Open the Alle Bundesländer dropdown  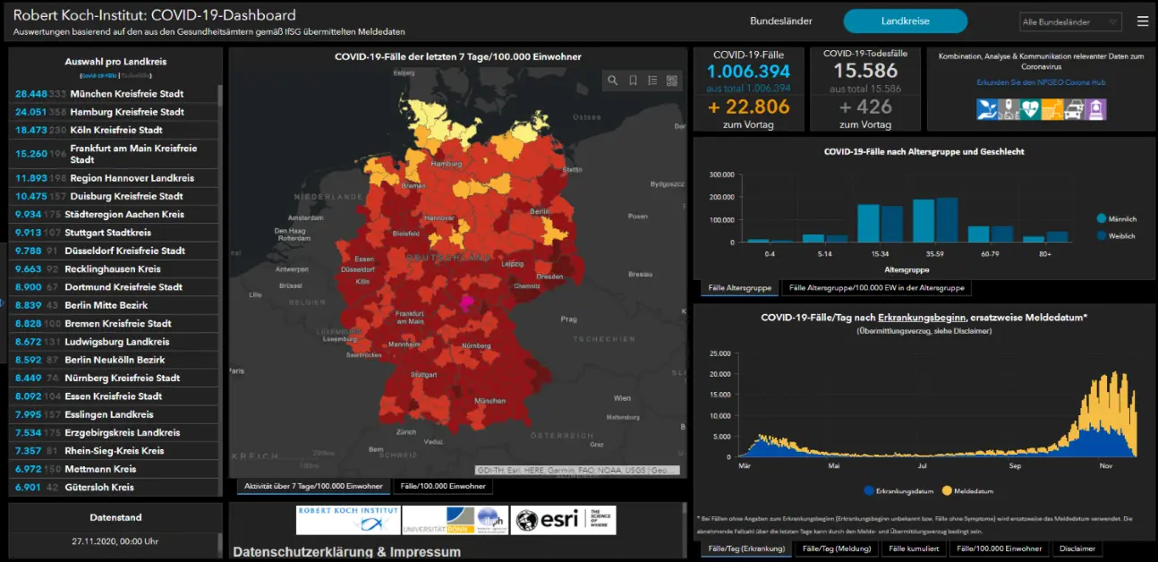[1070, 21]
